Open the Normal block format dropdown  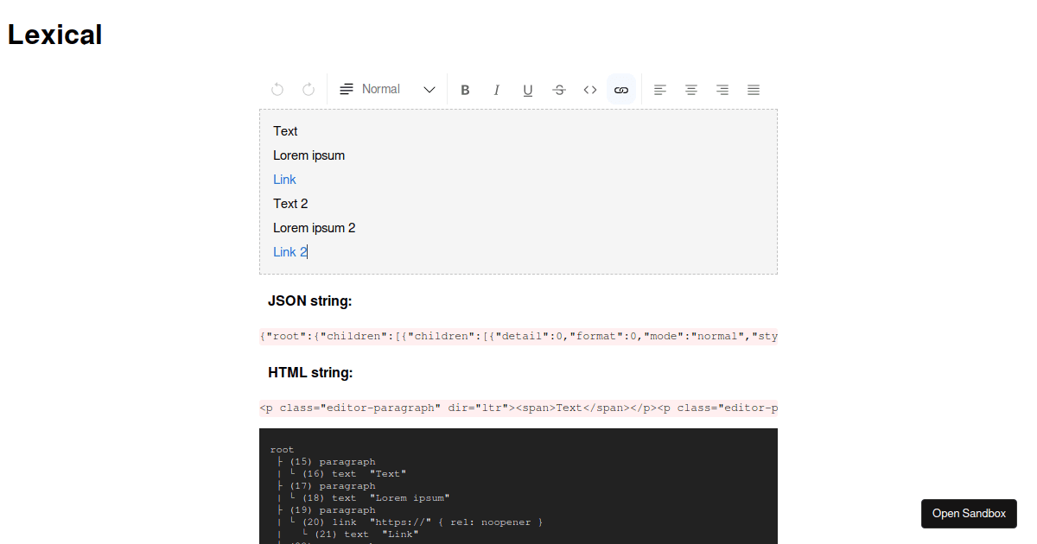[380, 89]
